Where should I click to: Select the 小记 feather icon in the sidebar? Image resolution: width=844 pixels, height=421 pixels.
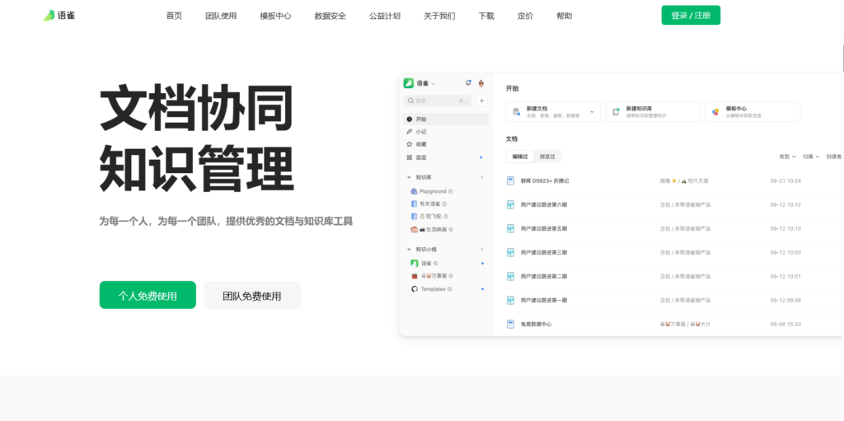[x=410, y=132]
